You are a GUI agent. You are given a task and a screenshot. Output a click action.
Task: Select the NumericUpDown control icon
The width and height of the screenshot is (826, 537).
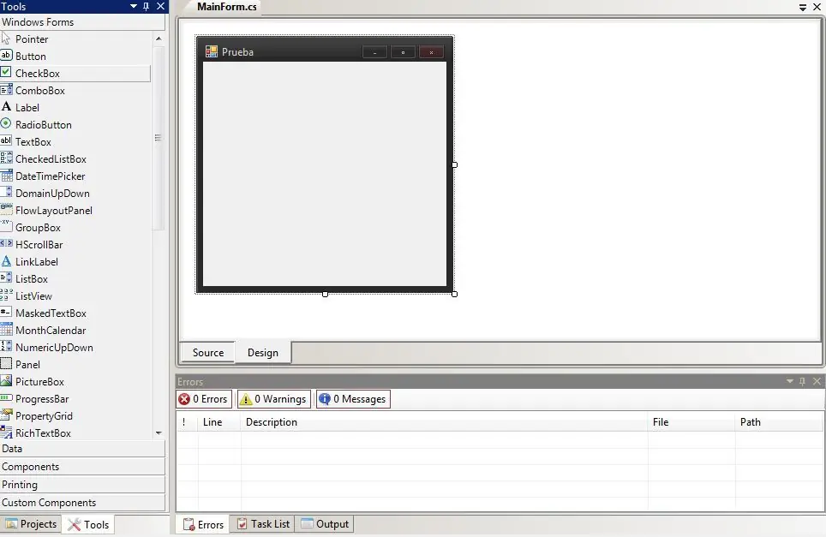(6, 346)
